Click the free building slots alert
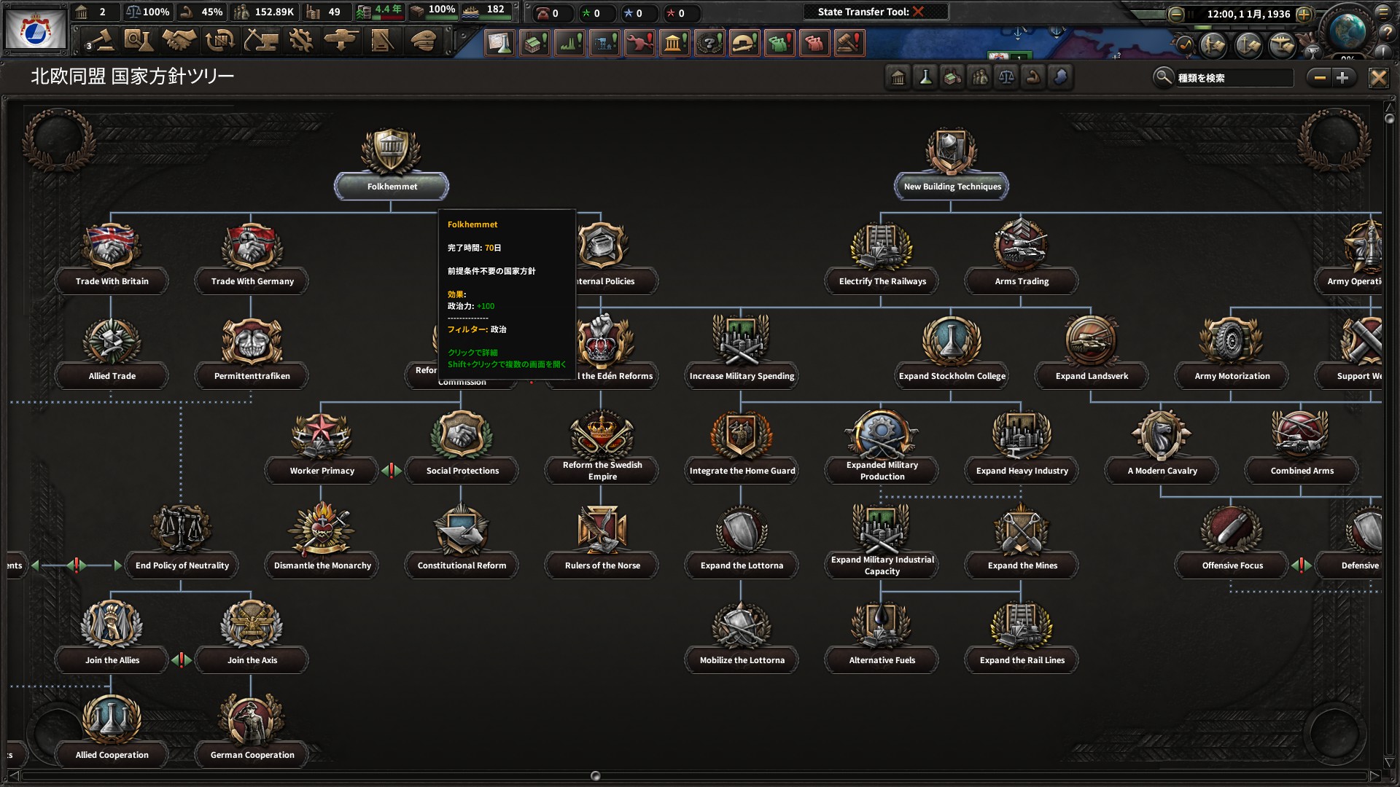1400x787 pixels. click(604, 43)
